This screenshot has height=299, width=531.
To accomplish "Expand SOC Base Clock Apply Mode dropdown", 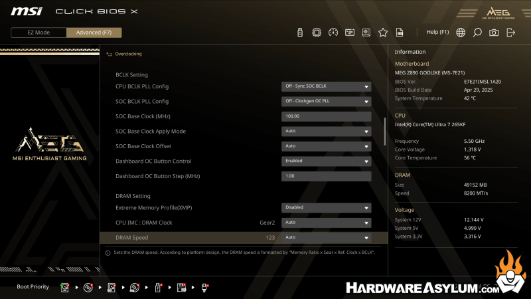I will pyautogui.click(x=326, y=131).
